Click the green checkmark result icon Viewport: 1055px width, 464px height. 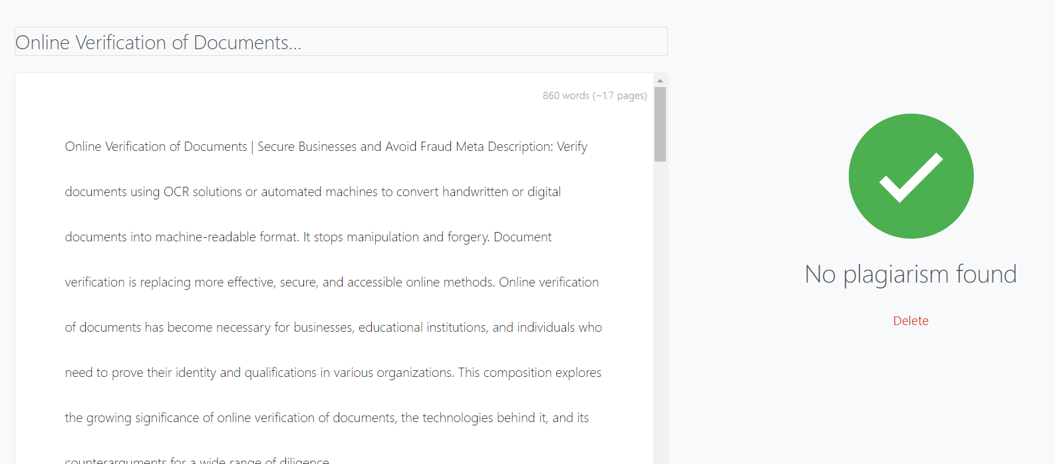coord(911,176)
